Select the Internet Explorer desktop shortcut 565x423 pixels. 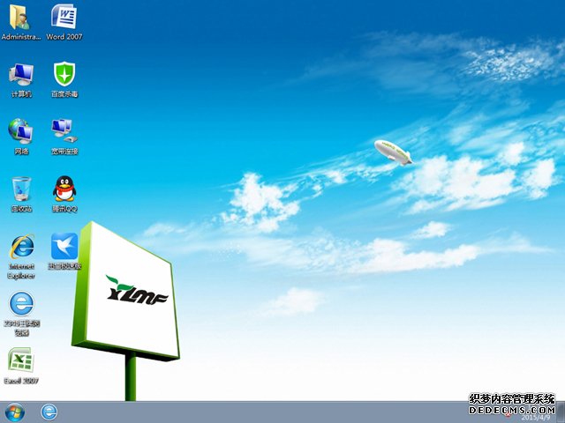pos(21,247)
